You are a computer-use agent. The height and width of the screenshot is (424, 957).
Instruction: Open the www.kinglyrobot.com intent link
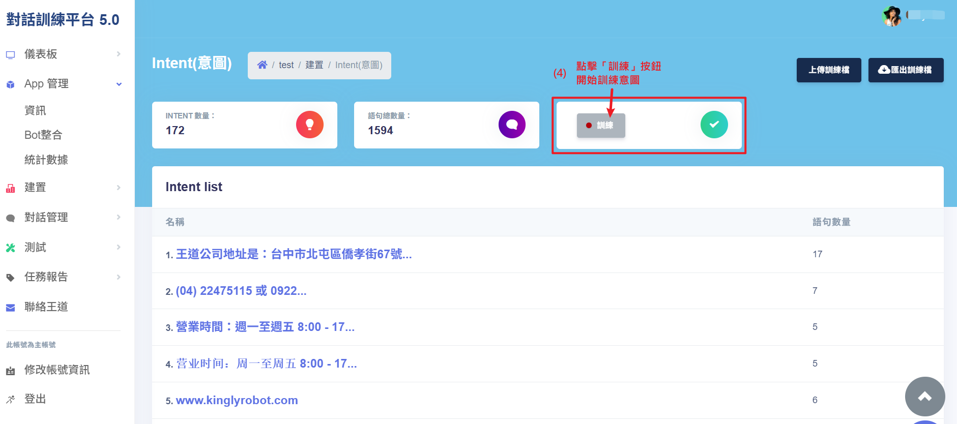point(237,400)
